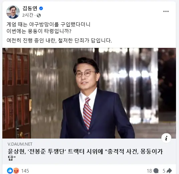This screenshot has height=174, width=179.
Task: Open the 김동연 profile name link
Action: tap(30, 8)
